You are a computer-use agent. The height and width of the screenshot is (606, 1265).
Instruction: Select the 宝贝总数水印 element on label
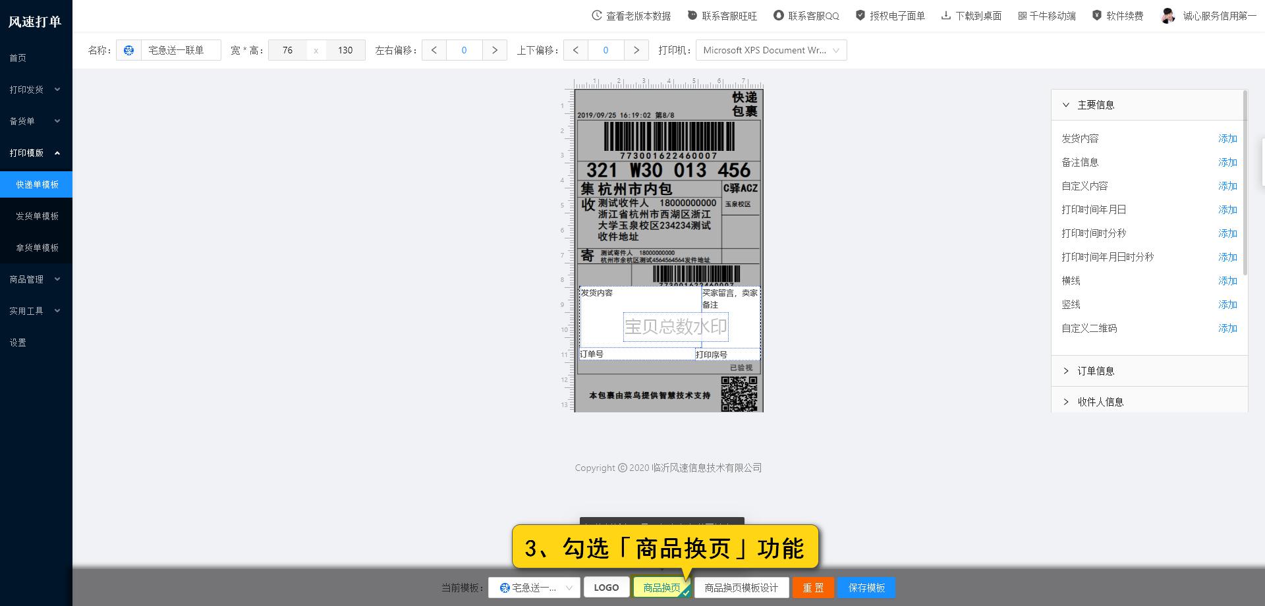pos(676,327)
